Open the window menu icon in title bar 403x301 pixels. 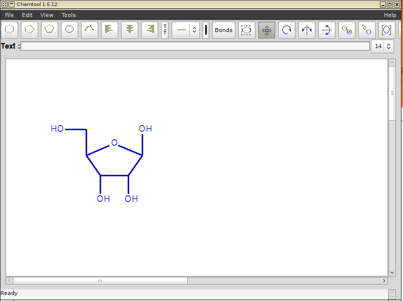tap(5, 5)
